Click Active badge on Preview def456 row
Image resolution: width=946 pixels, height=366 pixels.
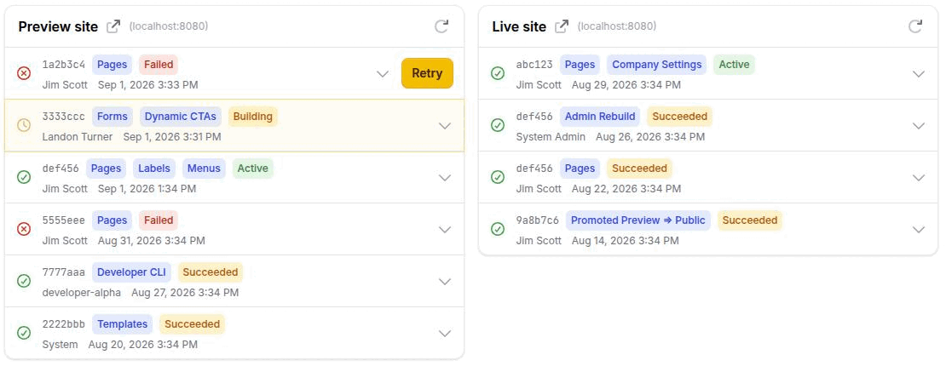(x=253, y=169)
